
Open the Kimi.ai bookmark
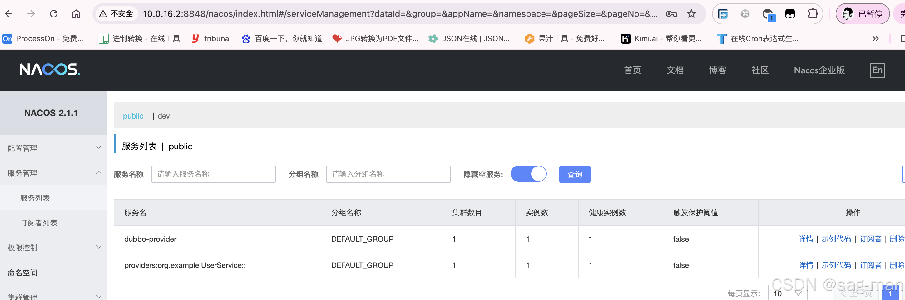(661, 39)
